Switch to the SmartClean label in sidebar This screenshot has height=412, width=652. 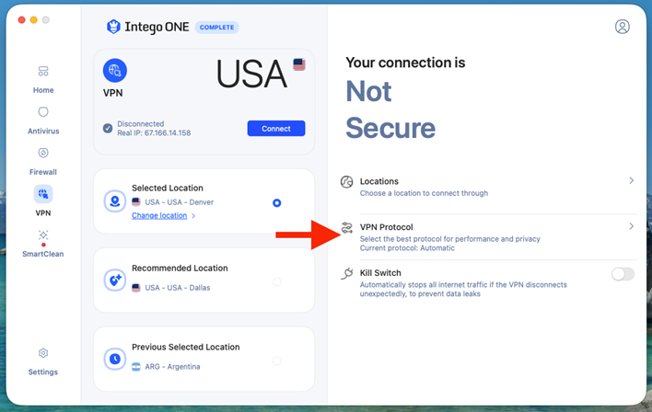click(x=43, y=254)
